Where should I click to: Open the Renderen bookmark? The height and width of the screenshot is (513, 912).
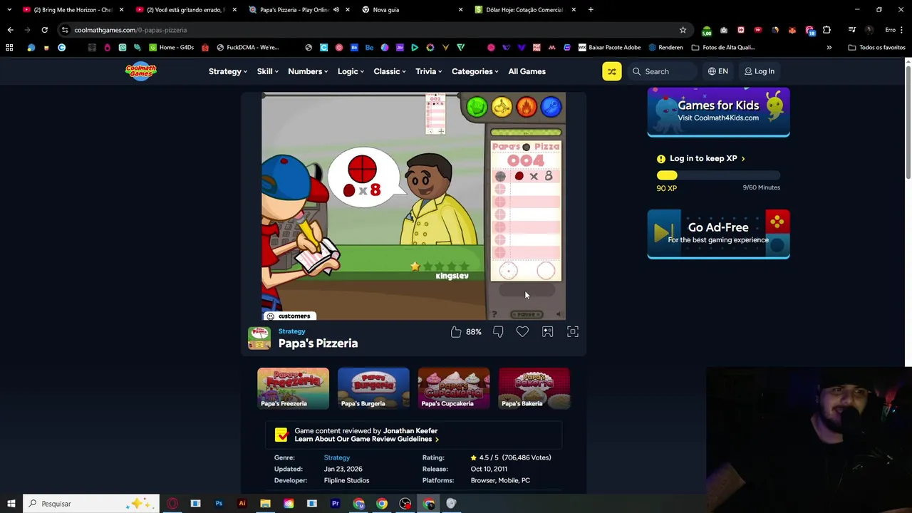coord(665,48)
